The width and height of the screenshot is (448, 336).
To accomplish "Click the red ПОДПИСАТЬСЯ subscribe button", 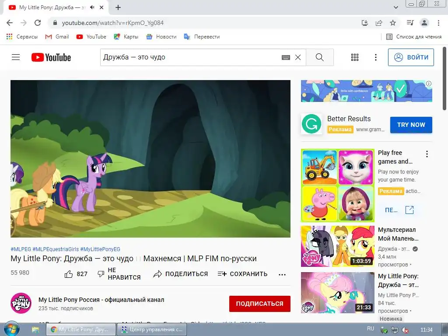I will tap(260, 304).
